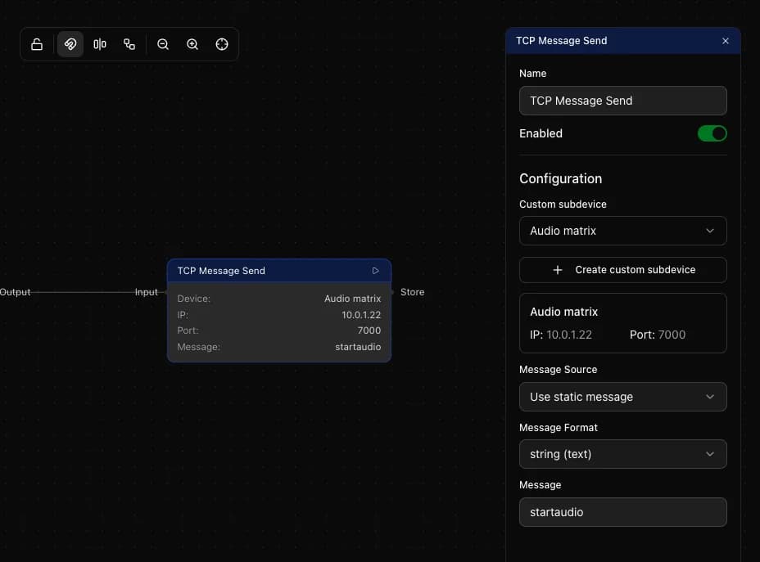
Task: Click the plus icon on Create custom subdevice
Action: coord(558,270)
